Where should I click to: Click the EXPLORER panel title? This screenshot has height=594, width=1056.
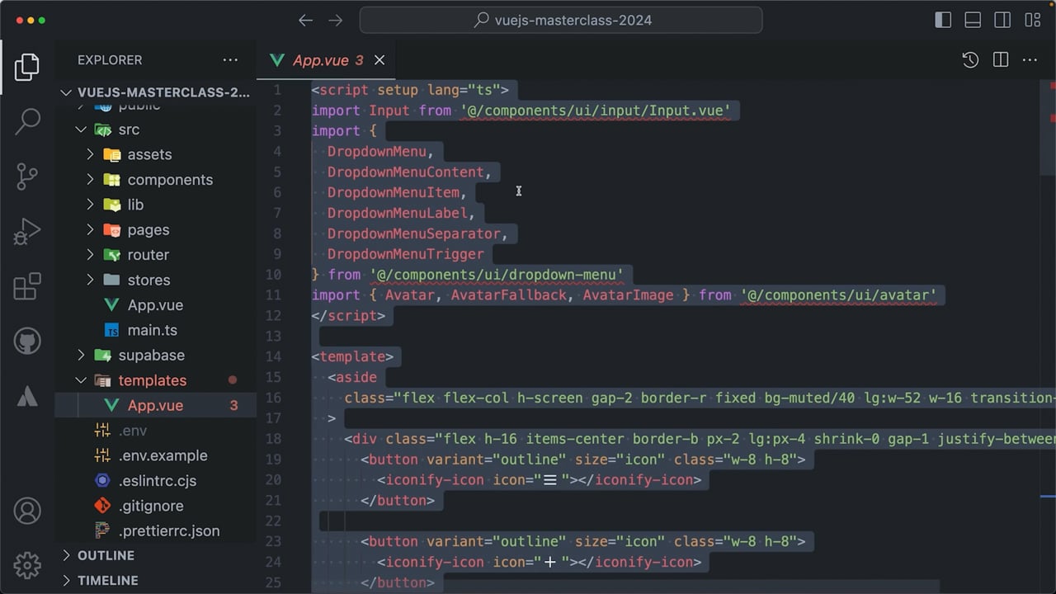point(110,60)
